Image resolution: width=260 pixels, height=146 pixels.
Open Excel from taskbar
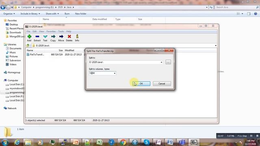[99, 142]
